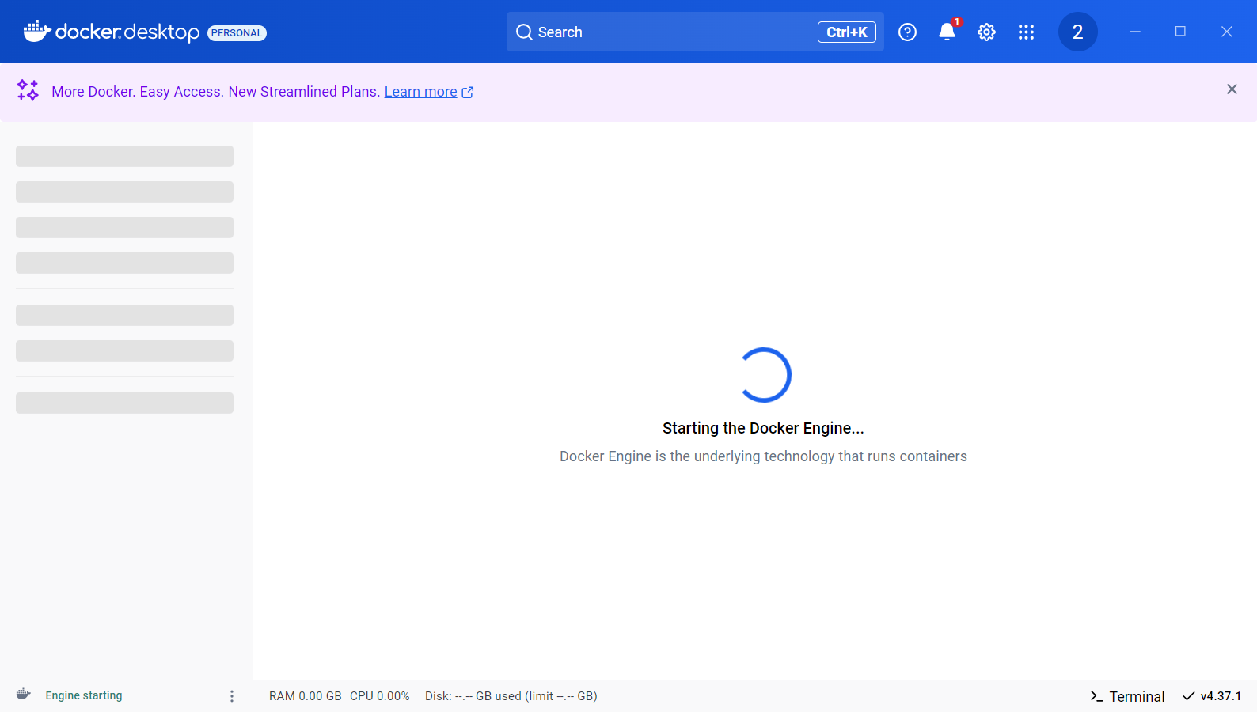Open Settings gear icon
The width and height of the screenshot is (1257, 712).
coord(986,32)
